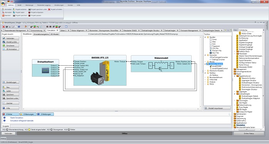Toggle the 0 Warnungen filter
Image resolution: width=269 pixels, height=144 pixels.
pyautogui.click(x=28, y=114)
